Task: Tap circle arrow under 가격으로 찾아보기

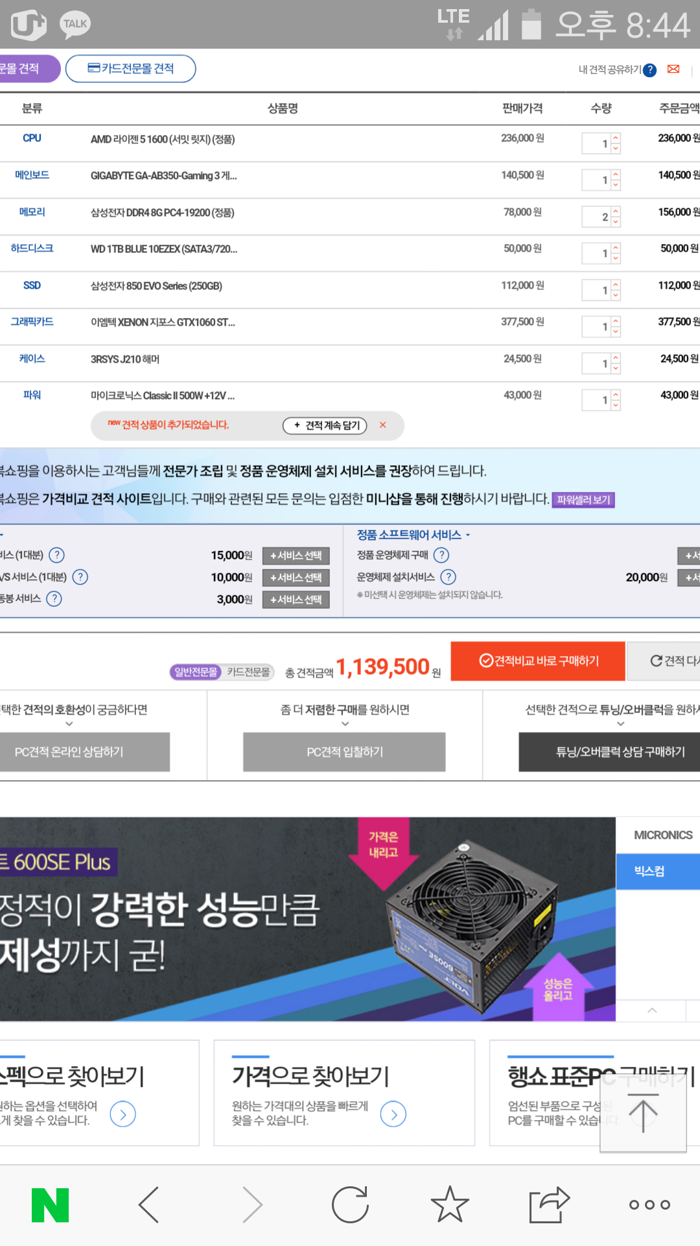Action: pos(393,1114)
